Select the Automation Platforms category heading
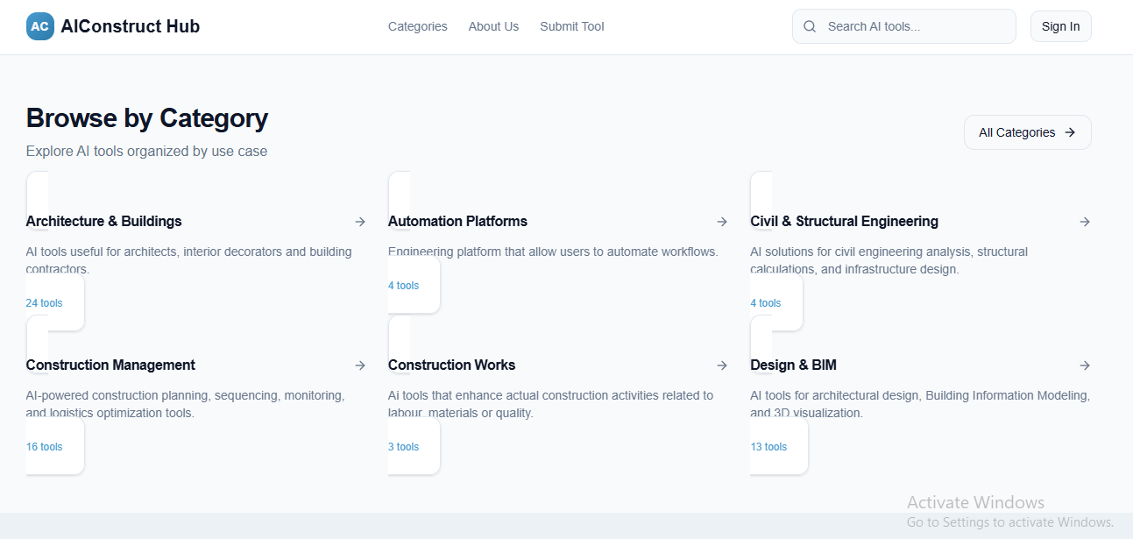This screenshot has height=539, width=1133. [457, 222]
